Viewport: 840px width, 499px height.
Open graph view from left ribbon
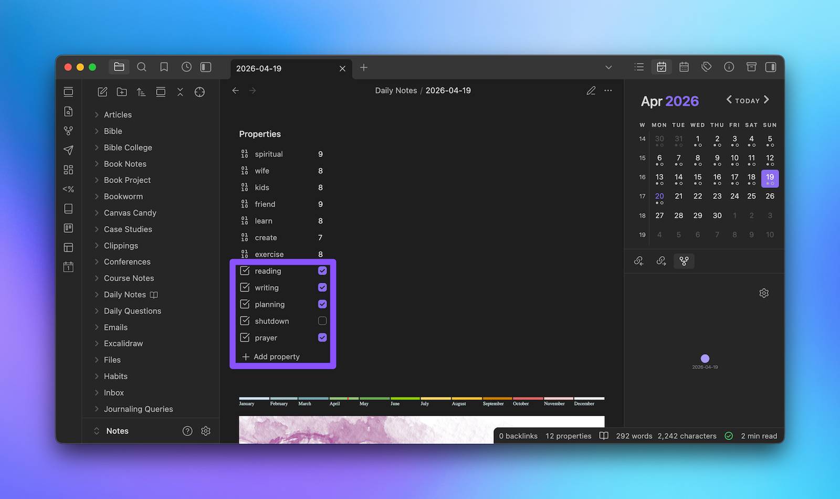(x=68, y=131)
